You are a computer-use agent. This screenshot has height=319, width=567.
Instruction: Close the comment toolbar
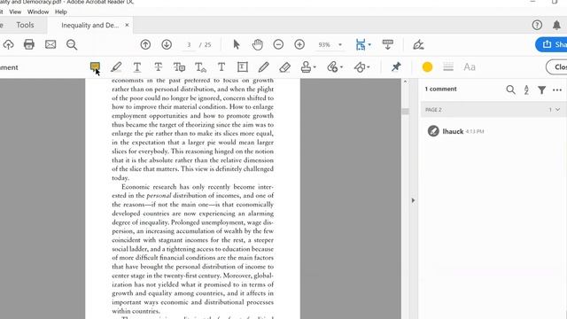[x=556, y=67]
